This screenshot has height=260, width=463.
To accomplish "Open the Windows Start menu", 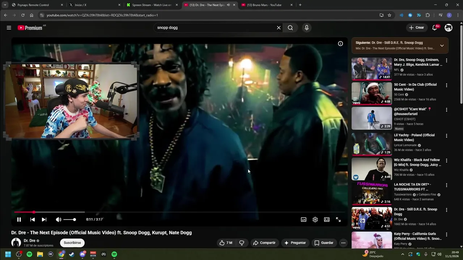I will (x=8, y=254).
